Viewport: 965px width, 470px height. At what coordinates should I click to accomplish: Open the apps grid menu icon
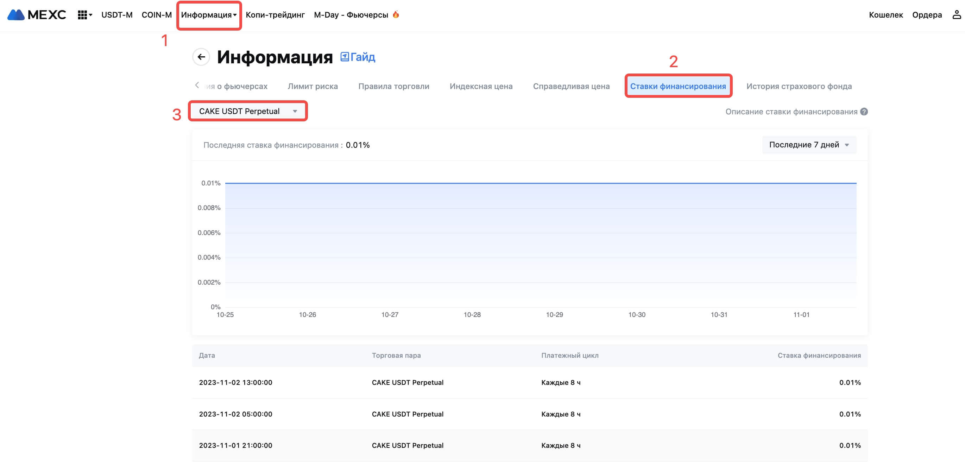point(83,15)
